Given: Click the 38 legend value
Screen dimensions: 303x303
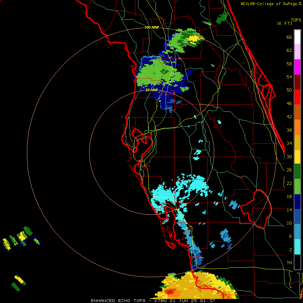Looking at the screenshot, I should click(x=289, y=130).
